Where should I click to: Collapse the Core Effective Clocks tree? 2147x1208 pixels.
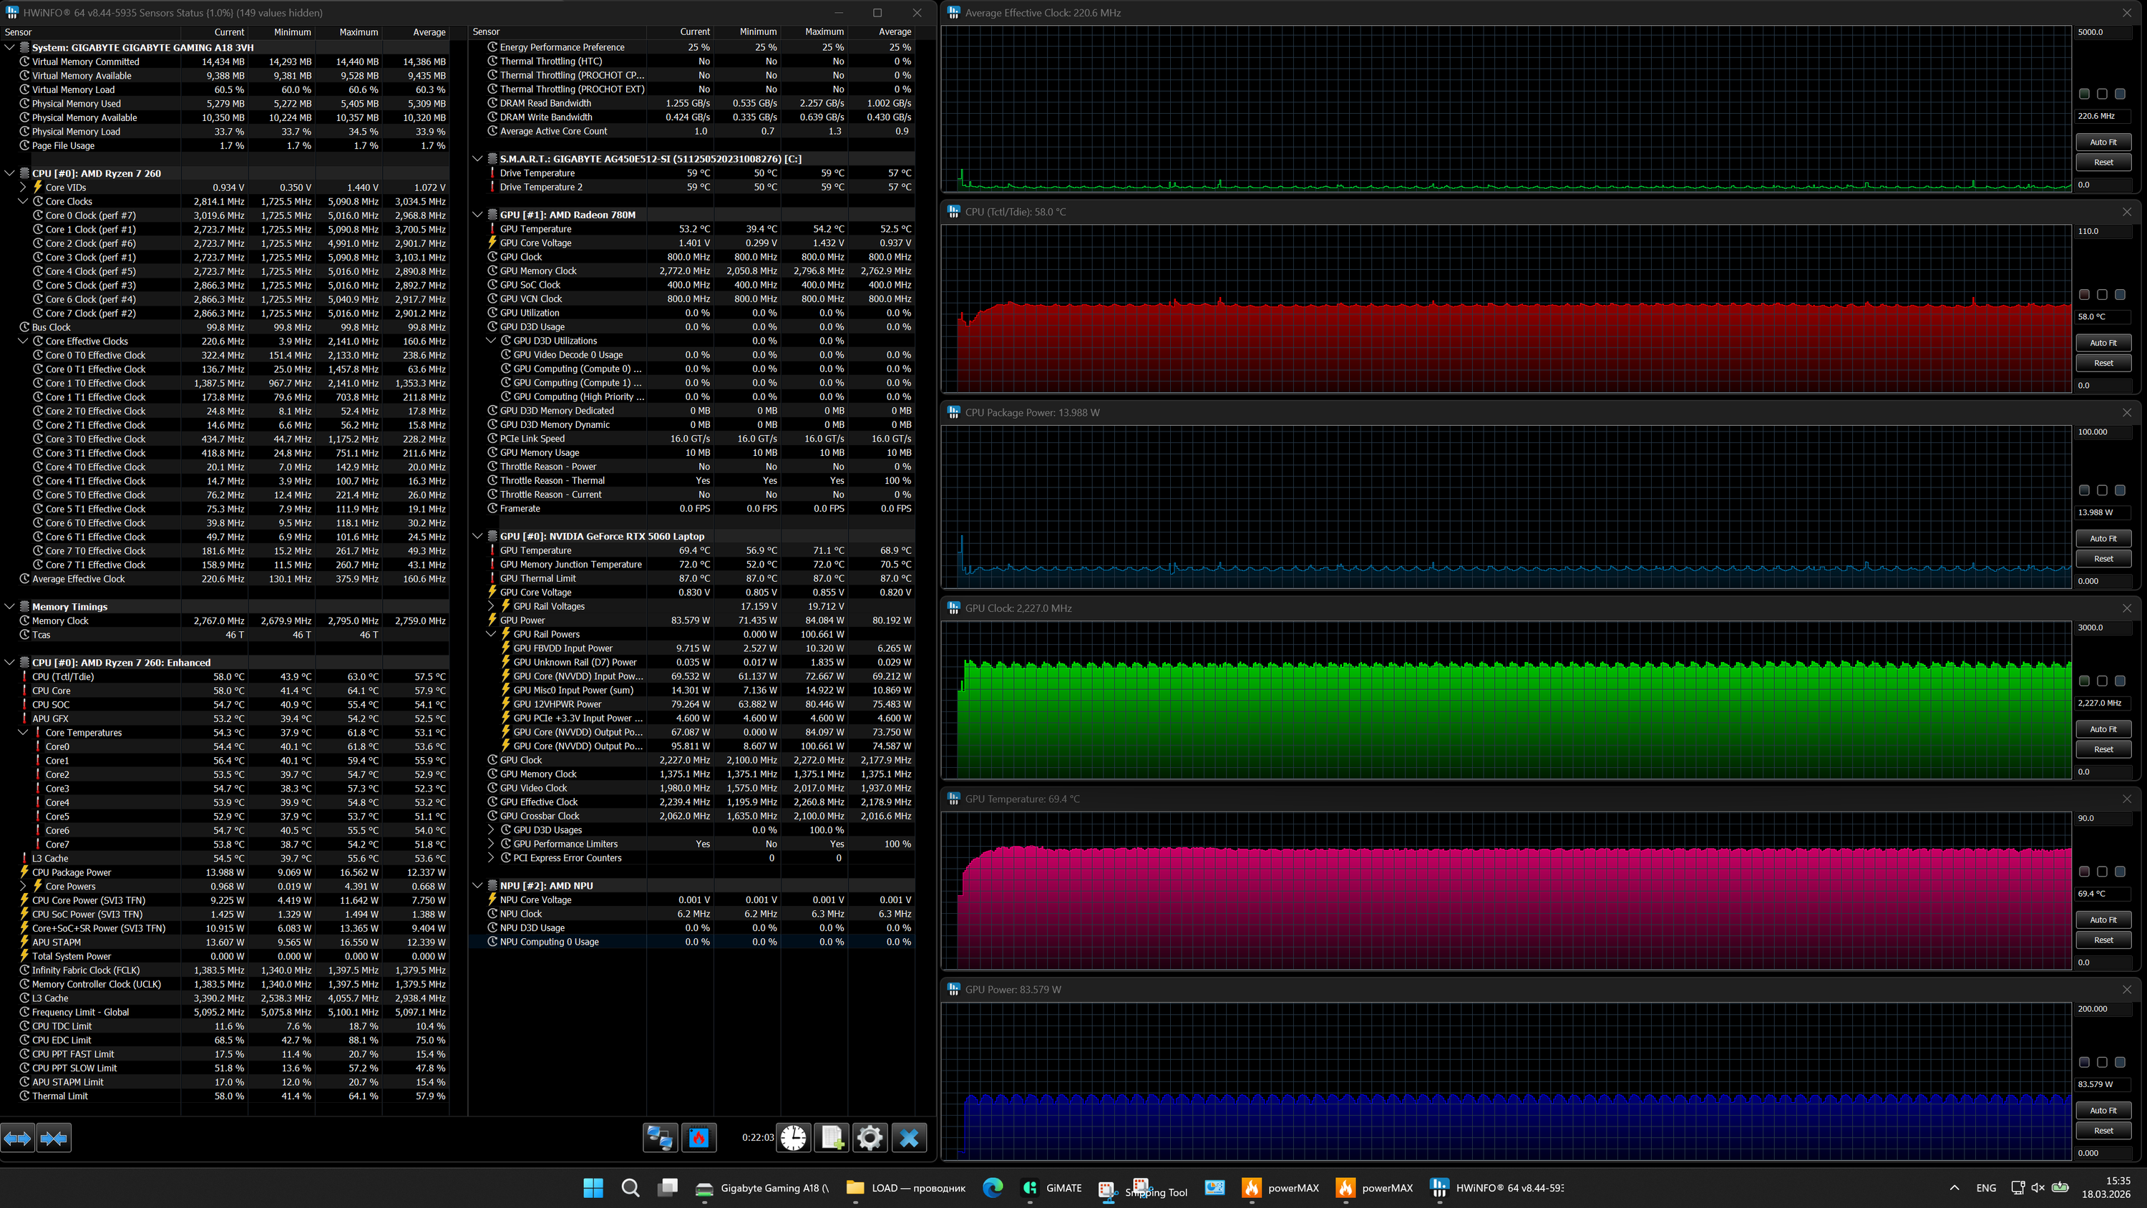(24, 341)
